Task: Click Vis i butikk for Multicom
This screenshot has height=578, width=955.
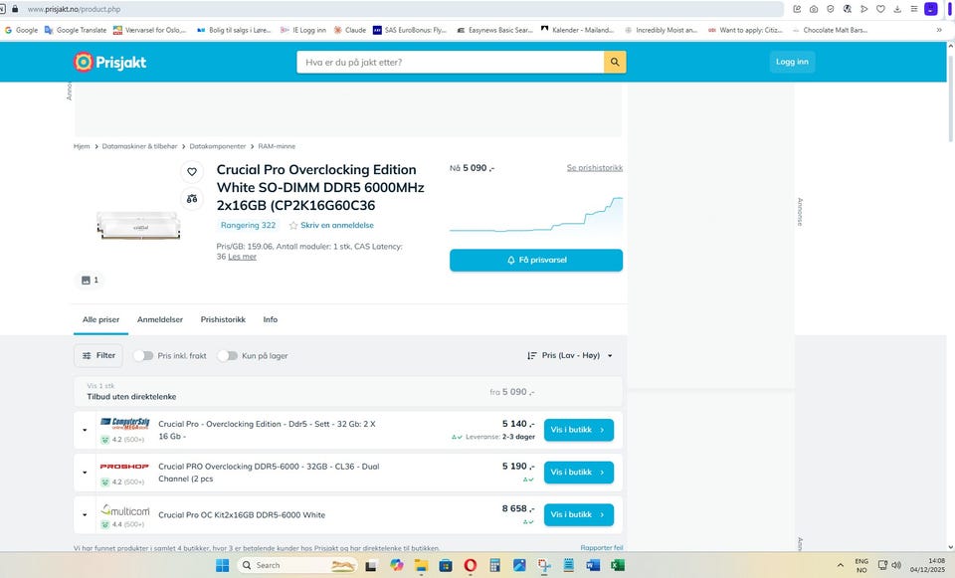Action: tap(579, 514)
